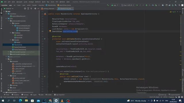This screenshot has width=184, height=103.
Task: Run the app with the green play button
Action: 137,5
